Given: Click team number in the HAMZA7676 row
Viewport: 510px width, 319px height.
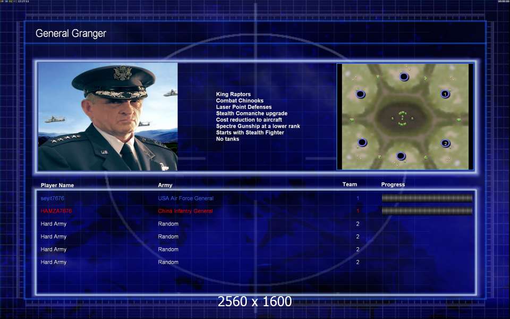Looking at the screenshot, I should 358,211.
